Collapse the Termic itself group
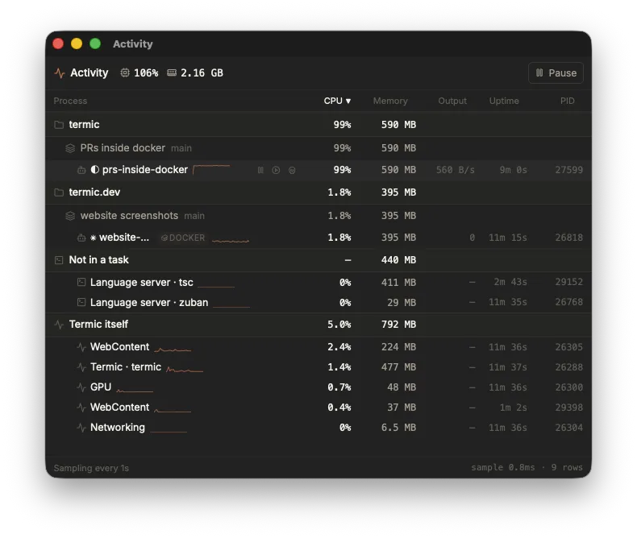This screenshot has width=637, height=538. (318, 325)
